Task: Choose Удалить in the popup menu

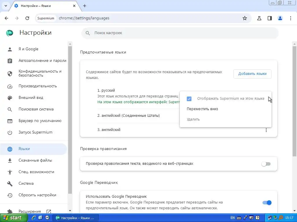Action: pos(225,119)
